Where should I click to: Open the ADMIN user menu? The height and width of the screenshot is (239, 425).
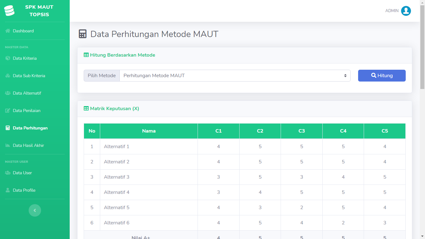(398, 11)
